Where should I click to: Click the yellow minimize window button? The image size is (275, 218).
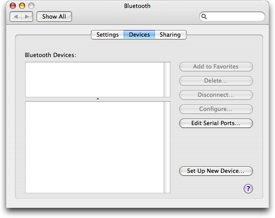click(22, 6)
